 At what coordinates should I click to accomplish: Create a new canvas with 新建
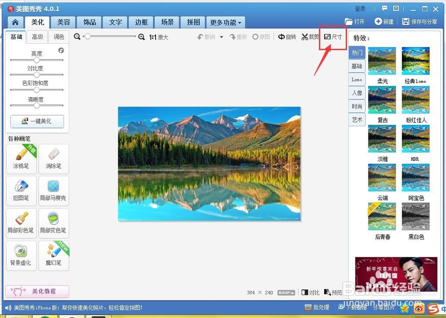tap(384, 21)
